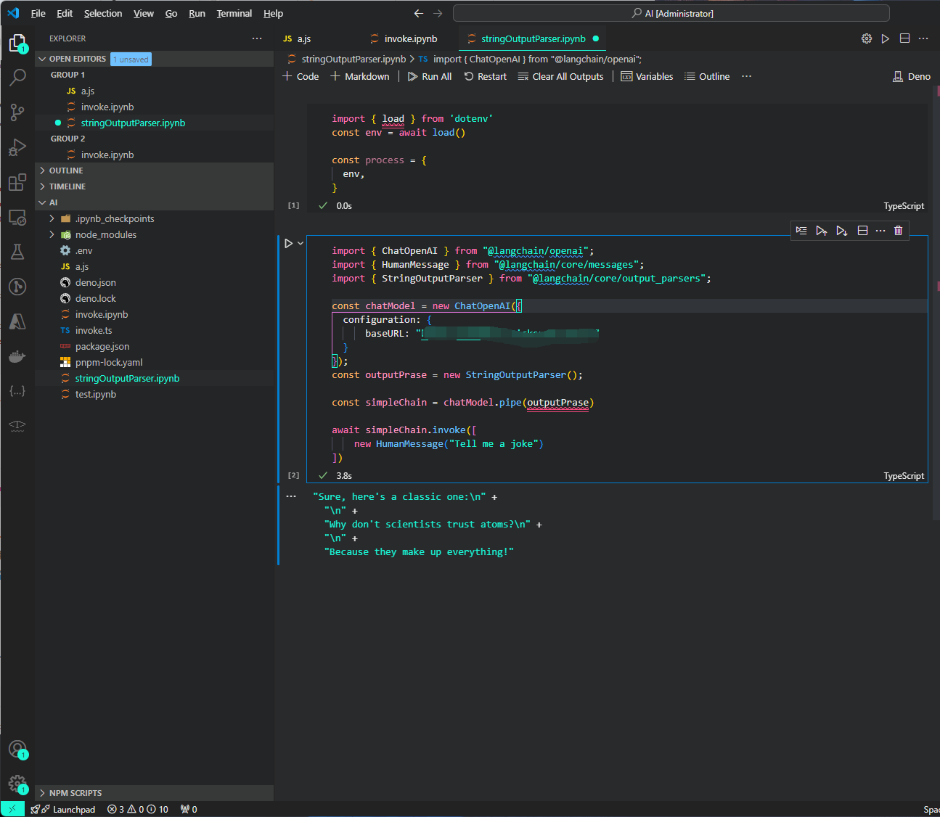Open more editor actions at top right
This screenshot has width=940, height=817.
(x=923, y=38)
